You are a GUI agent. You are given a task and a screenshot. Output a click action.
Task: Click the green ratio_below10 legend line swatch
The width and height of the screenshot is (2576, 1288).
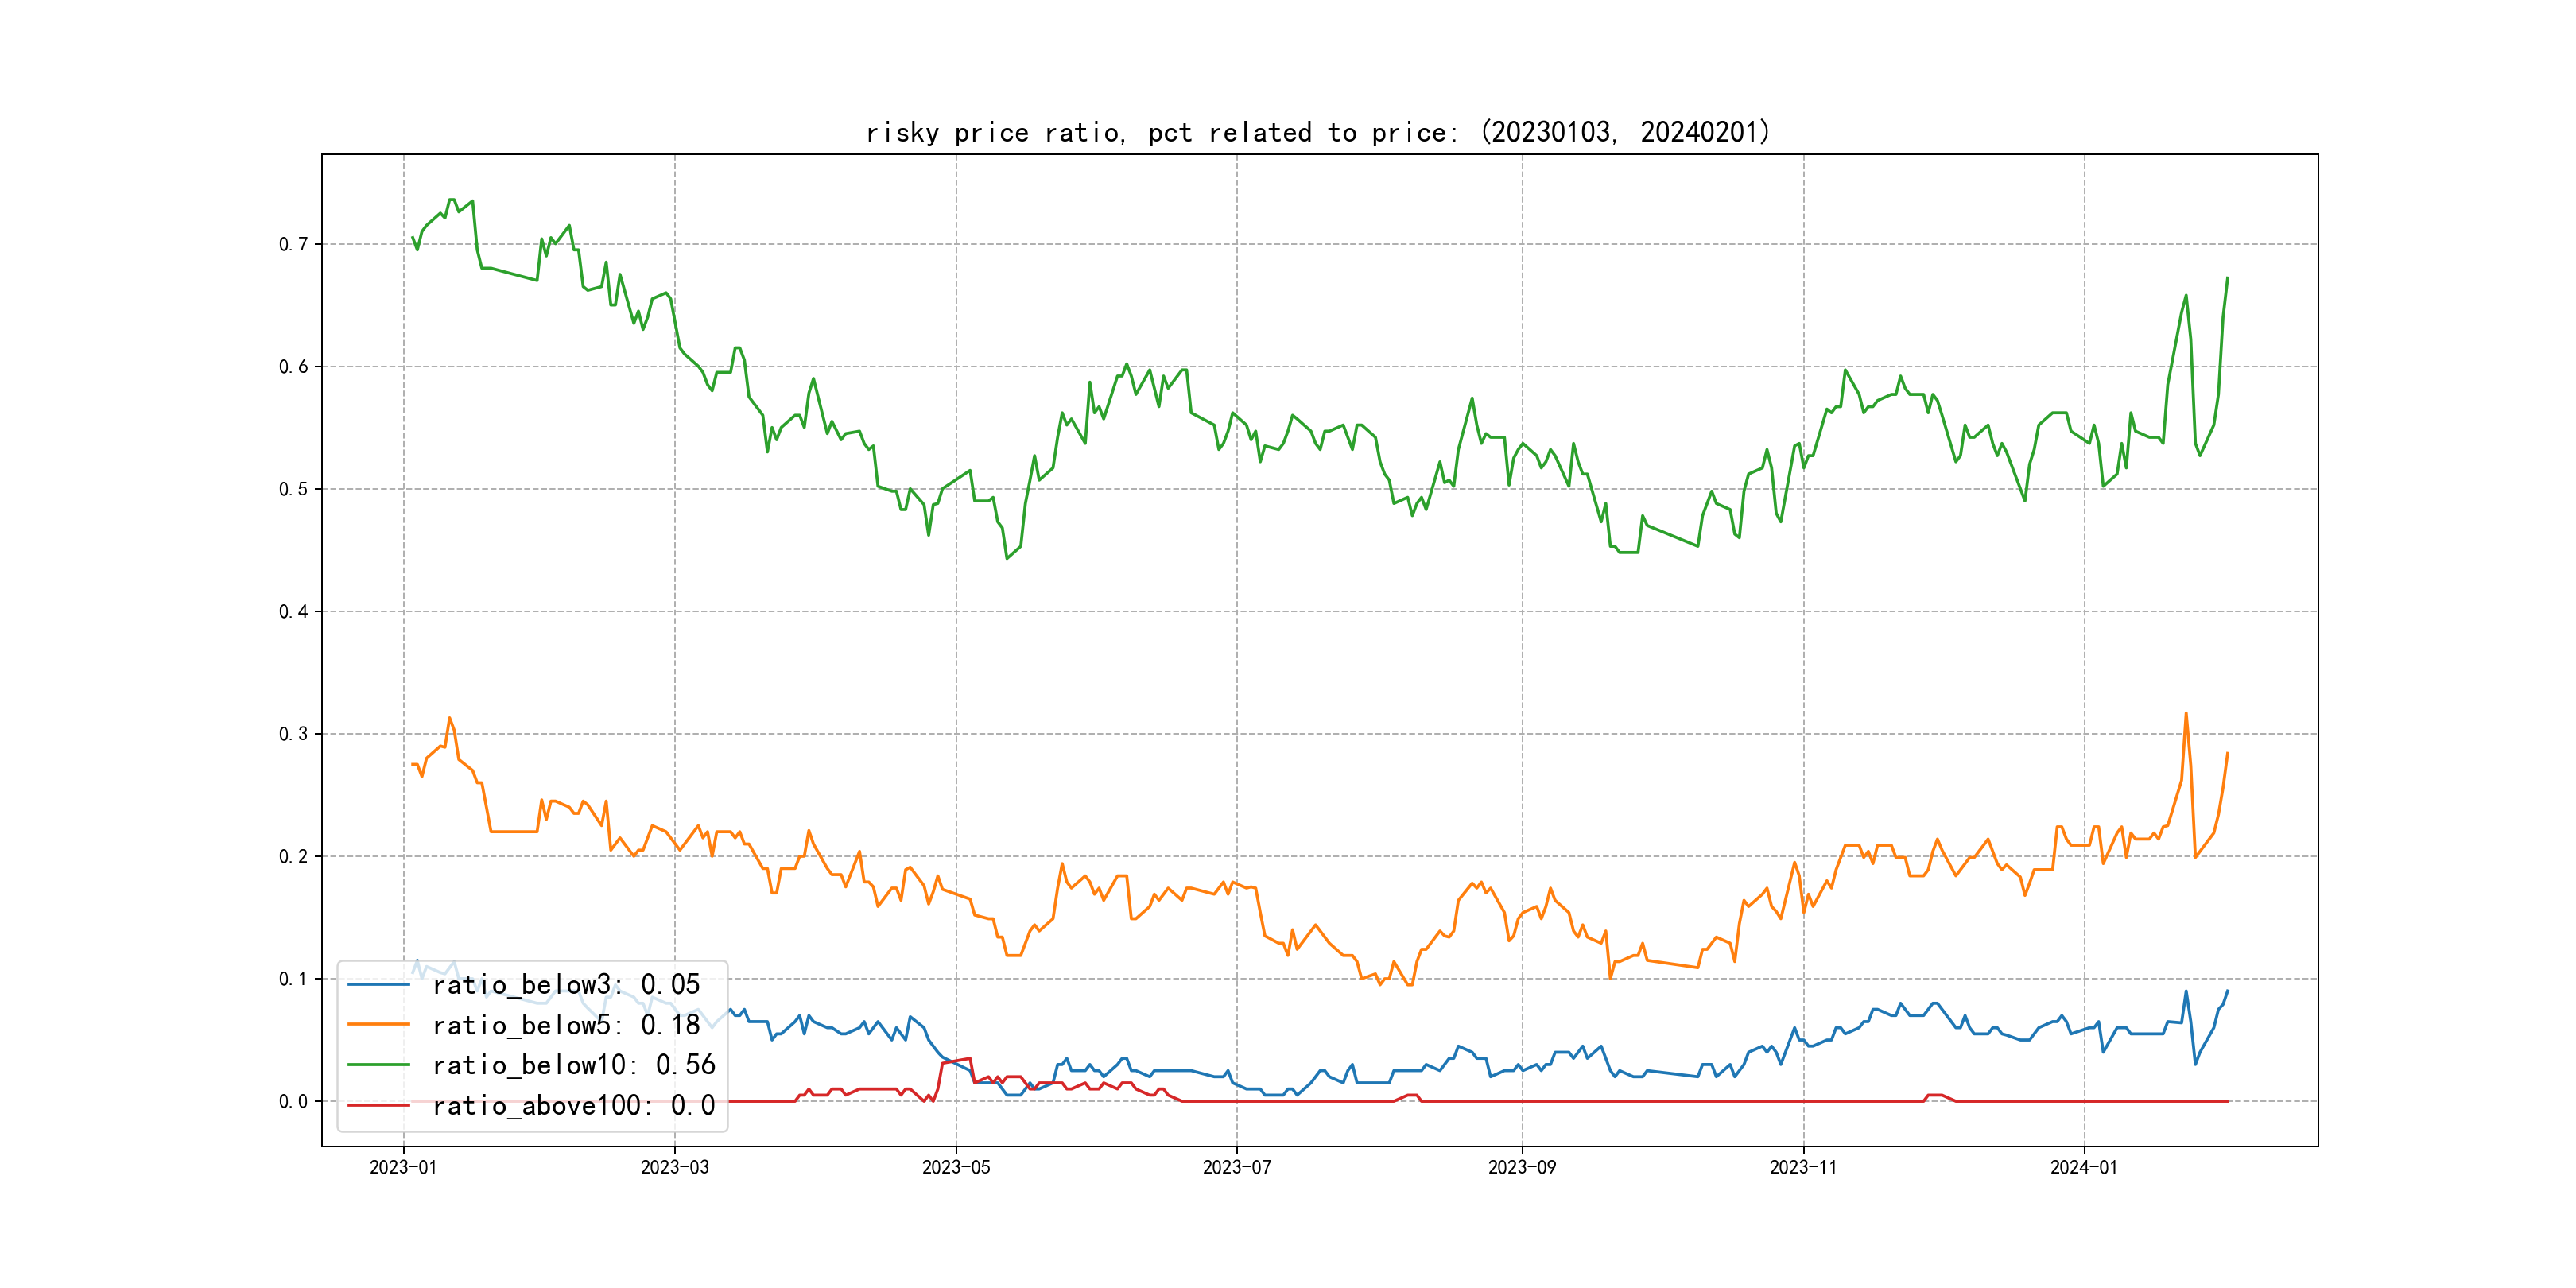pyautogui.click(x=378, y=1065)
